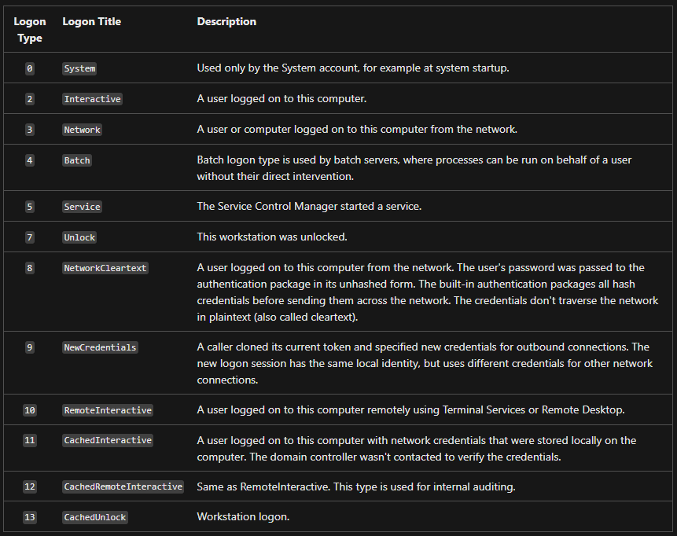The image size is (677, 536).
Task: Click the Network logon title code
Action: click(x=83, y=130)
